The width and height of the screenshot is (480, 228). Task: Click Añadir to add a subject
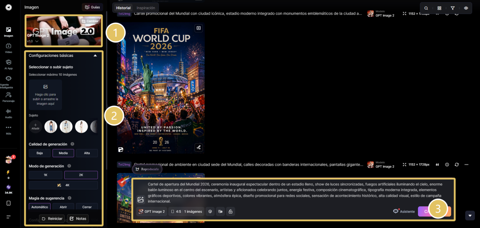pos(36,126)
